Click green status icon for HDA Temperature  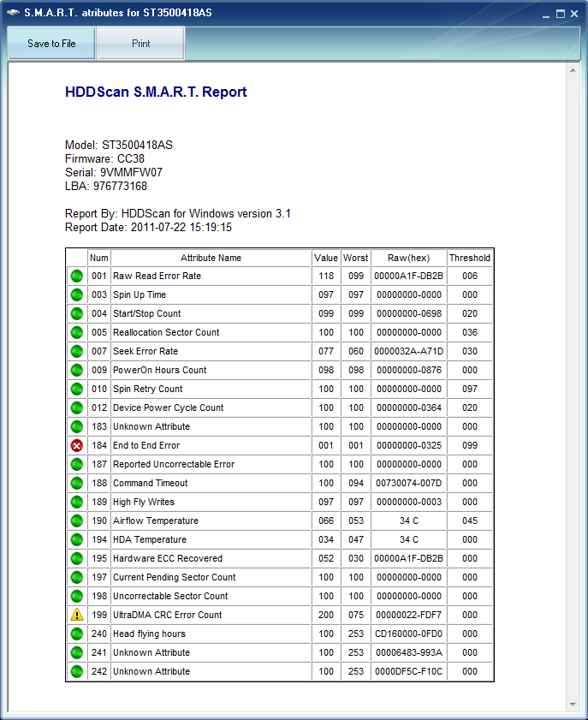(77, 539)
